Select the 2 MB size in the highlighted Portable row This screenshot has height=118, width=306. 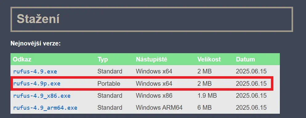pos(204,84)
